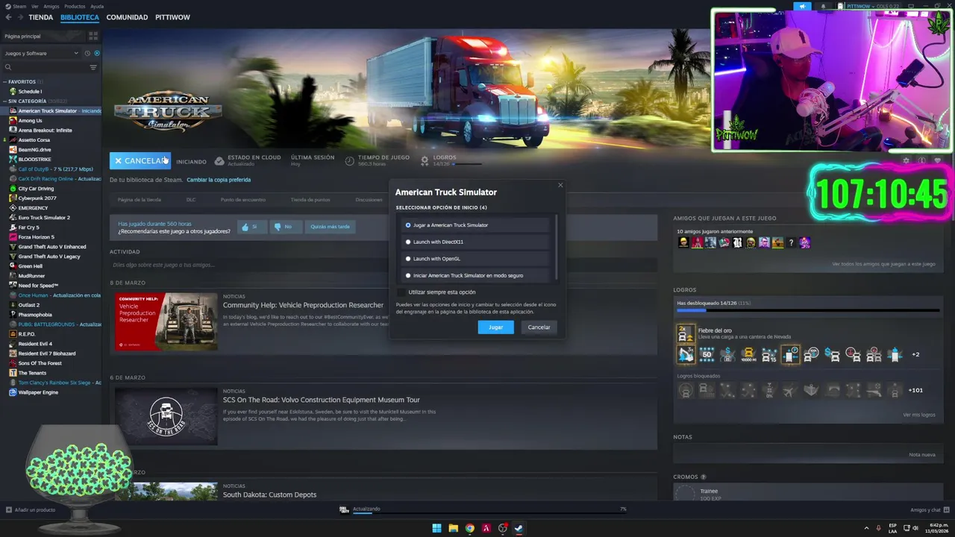Open Tienda de puntos tab
Viewport: 955px width, 537px height.
coord(310,200)
